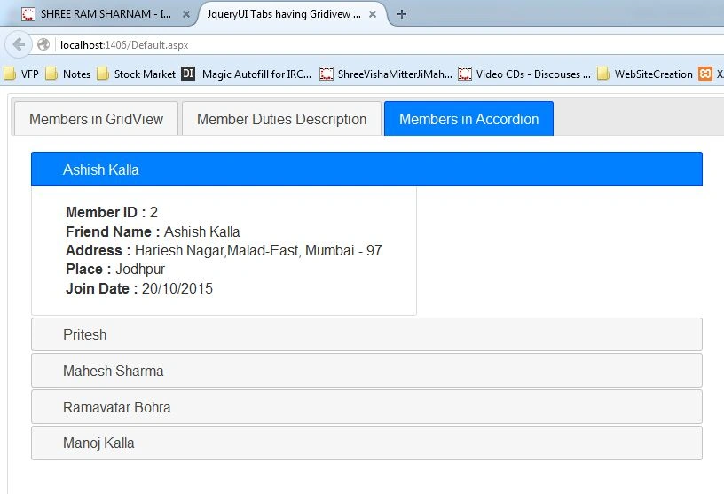Click the Address Hariesh Nagar line
724x494 pixels.
224,251
